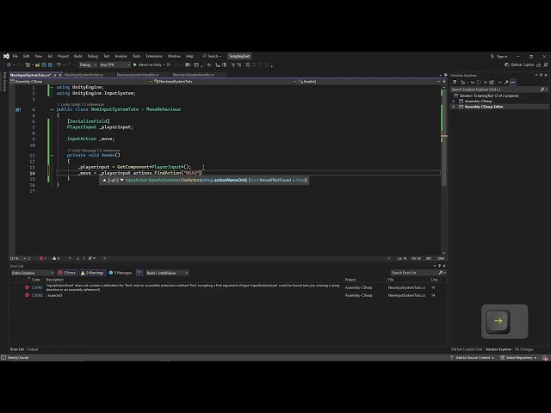This screenshot has height=413, width=551.
Task: Toggle the 0 Messages filter
Action: 121,273
